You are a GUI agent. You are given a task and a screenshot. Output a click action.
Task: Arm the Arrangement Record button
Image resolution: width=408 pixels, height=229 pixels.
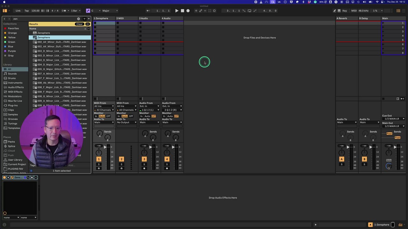(x=188, y=11)
